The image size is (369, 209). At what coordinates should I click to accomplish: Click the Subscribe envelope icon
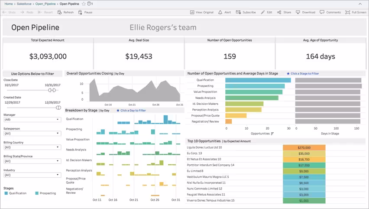point(238,13)
